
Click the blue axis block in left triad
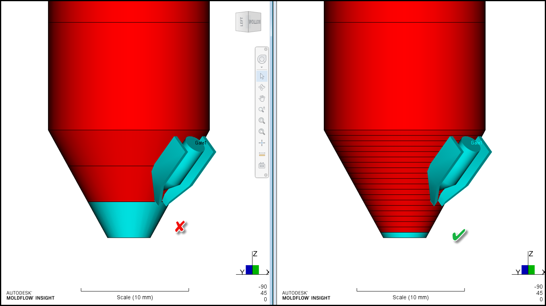(x=249, y=270)
